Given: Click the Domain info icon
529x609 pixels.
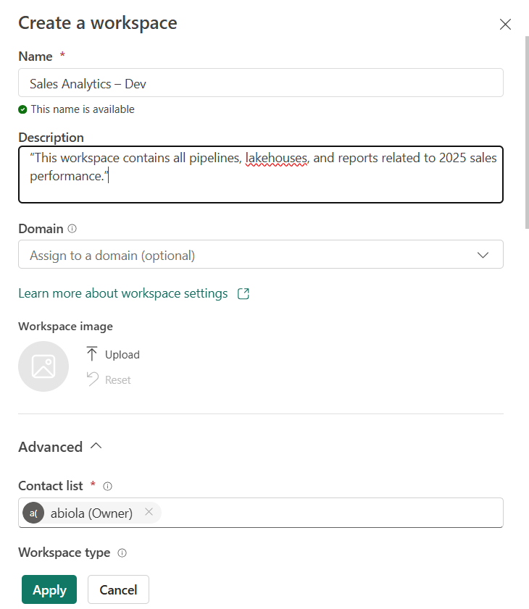Looking at the screenshot, I should point(72,229).
